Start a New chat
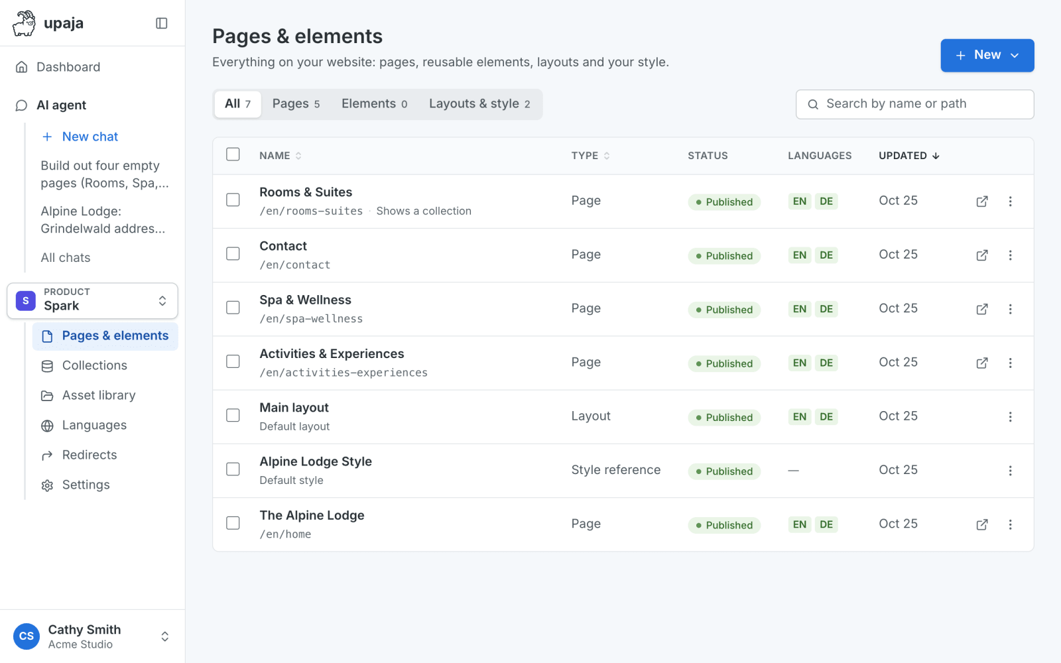Screen dimensions: 1061x663 coord(80,137)
